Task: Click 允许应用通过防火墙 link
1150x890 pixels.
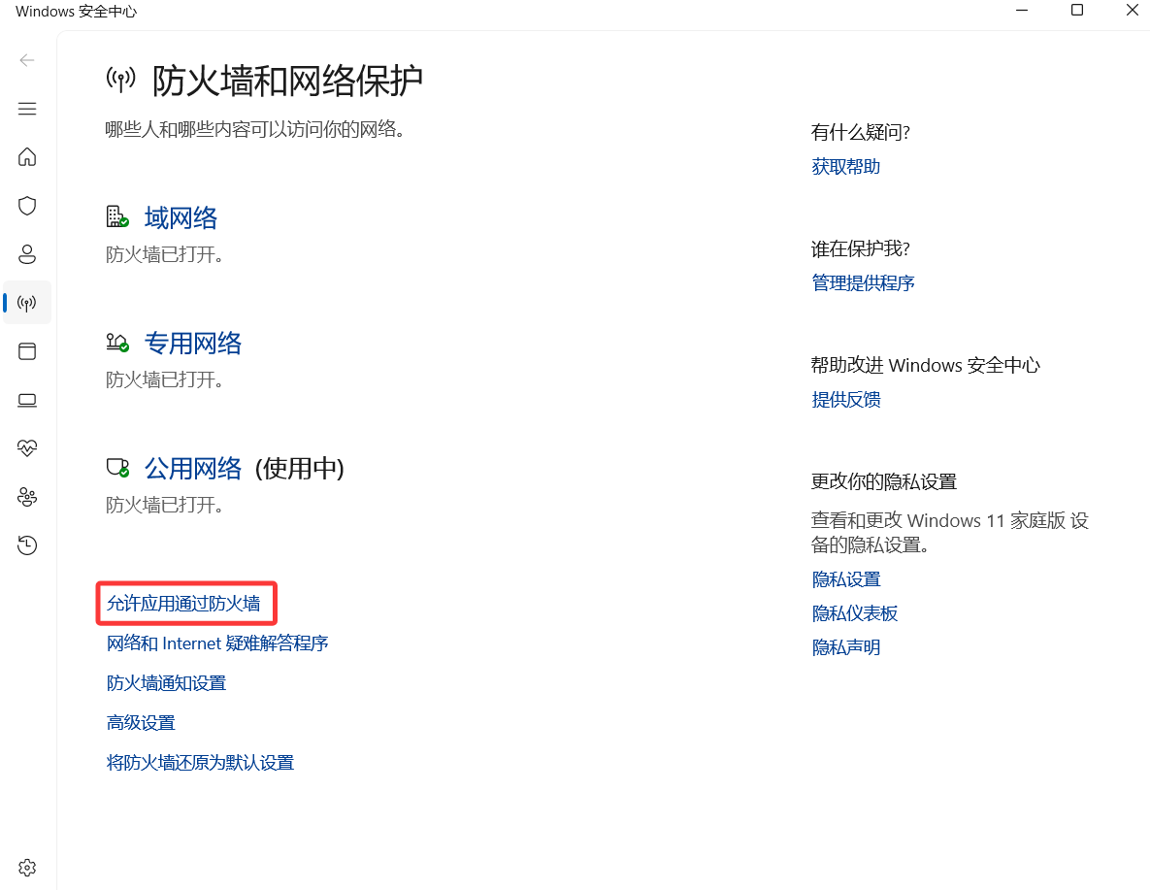Action: [183, 604]
